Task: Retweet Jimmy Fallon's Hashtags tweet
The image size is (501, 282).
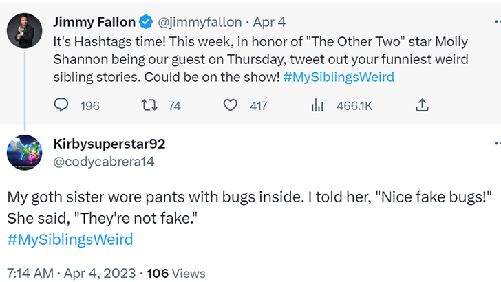Action: [149, 105]
